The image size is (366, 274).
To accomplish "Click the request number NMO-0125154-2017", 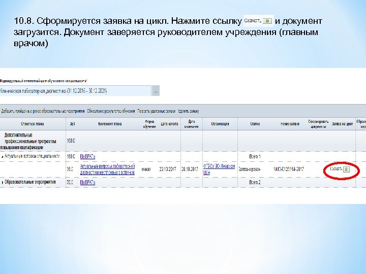I will point(289,169).
